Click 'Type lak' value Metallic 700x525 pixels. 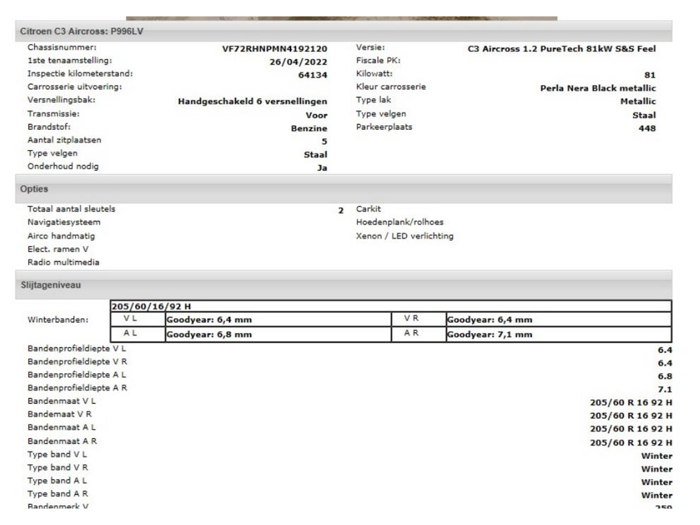(638, 101)
